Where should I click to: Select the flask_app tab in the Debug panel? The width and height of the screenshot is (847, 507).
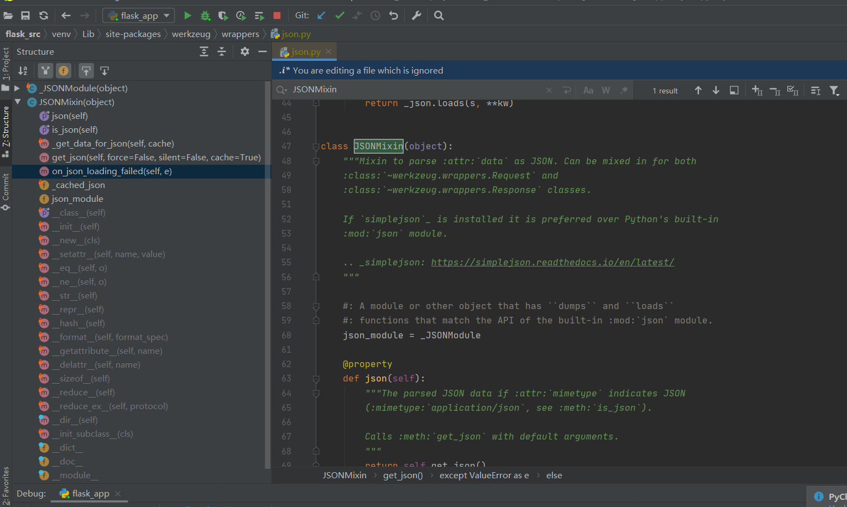click(90, 493)
